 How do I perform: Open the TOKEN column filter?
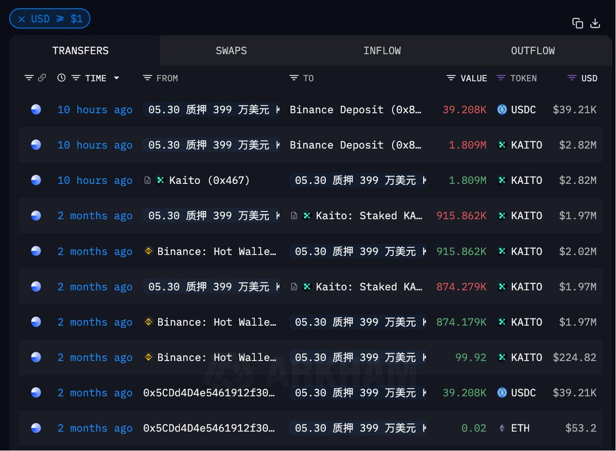[x=501, y=78]
